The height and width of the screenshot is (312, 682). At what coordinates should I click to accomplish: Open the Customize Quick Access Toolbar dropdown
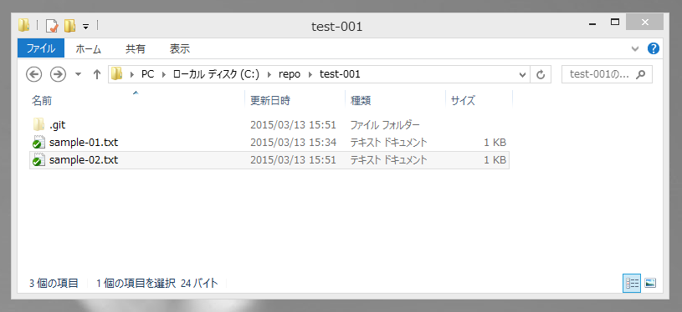click(x=85, y=27)
